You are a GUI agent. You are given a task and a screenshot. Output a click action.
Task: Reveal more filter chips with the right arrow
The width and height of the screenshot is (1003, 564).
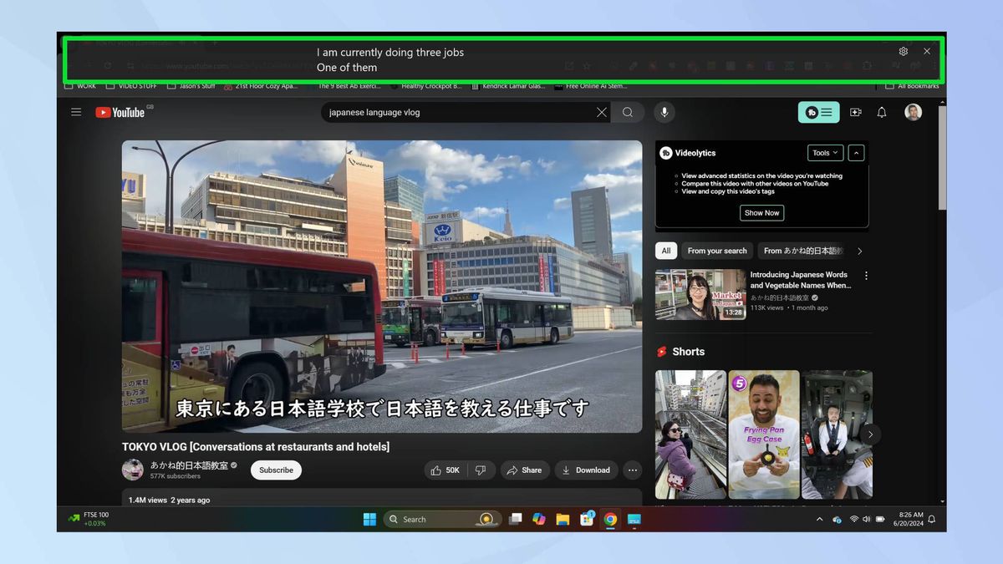pos(859,251)
